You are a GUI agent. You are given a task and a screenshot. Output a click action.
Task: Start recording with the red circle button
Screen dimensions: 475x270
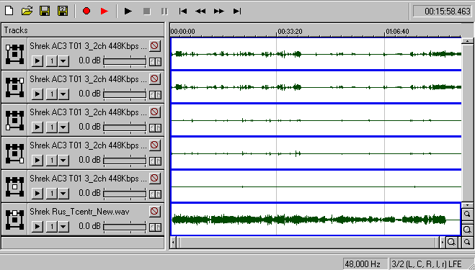(x=86, y=12)
